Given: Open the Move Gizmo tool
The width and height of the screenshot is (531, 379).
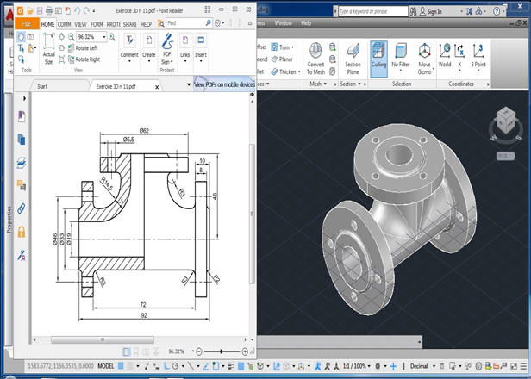Looking at the screenshot, I should 424,59.
